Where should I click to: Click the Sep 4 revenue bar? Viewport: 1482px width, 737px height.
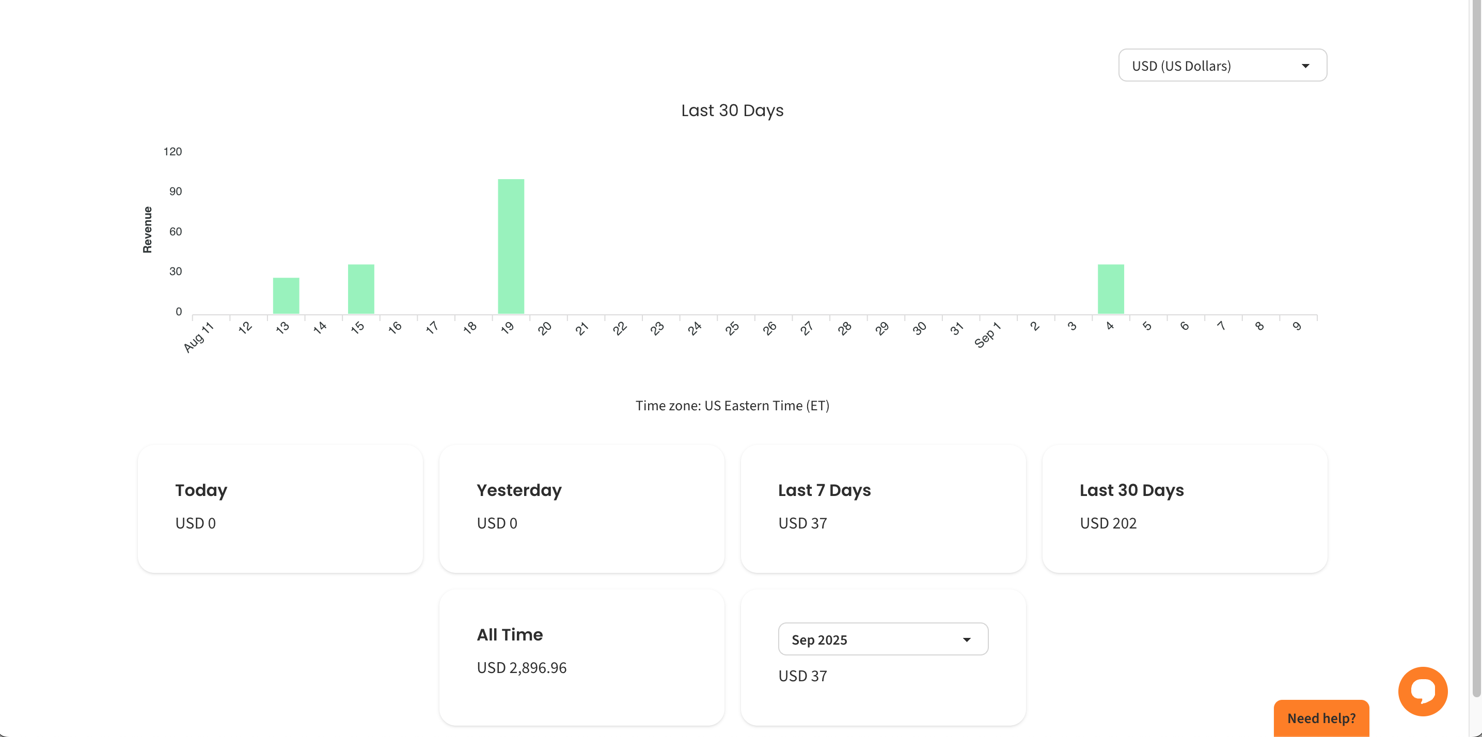click(1110, 289)
